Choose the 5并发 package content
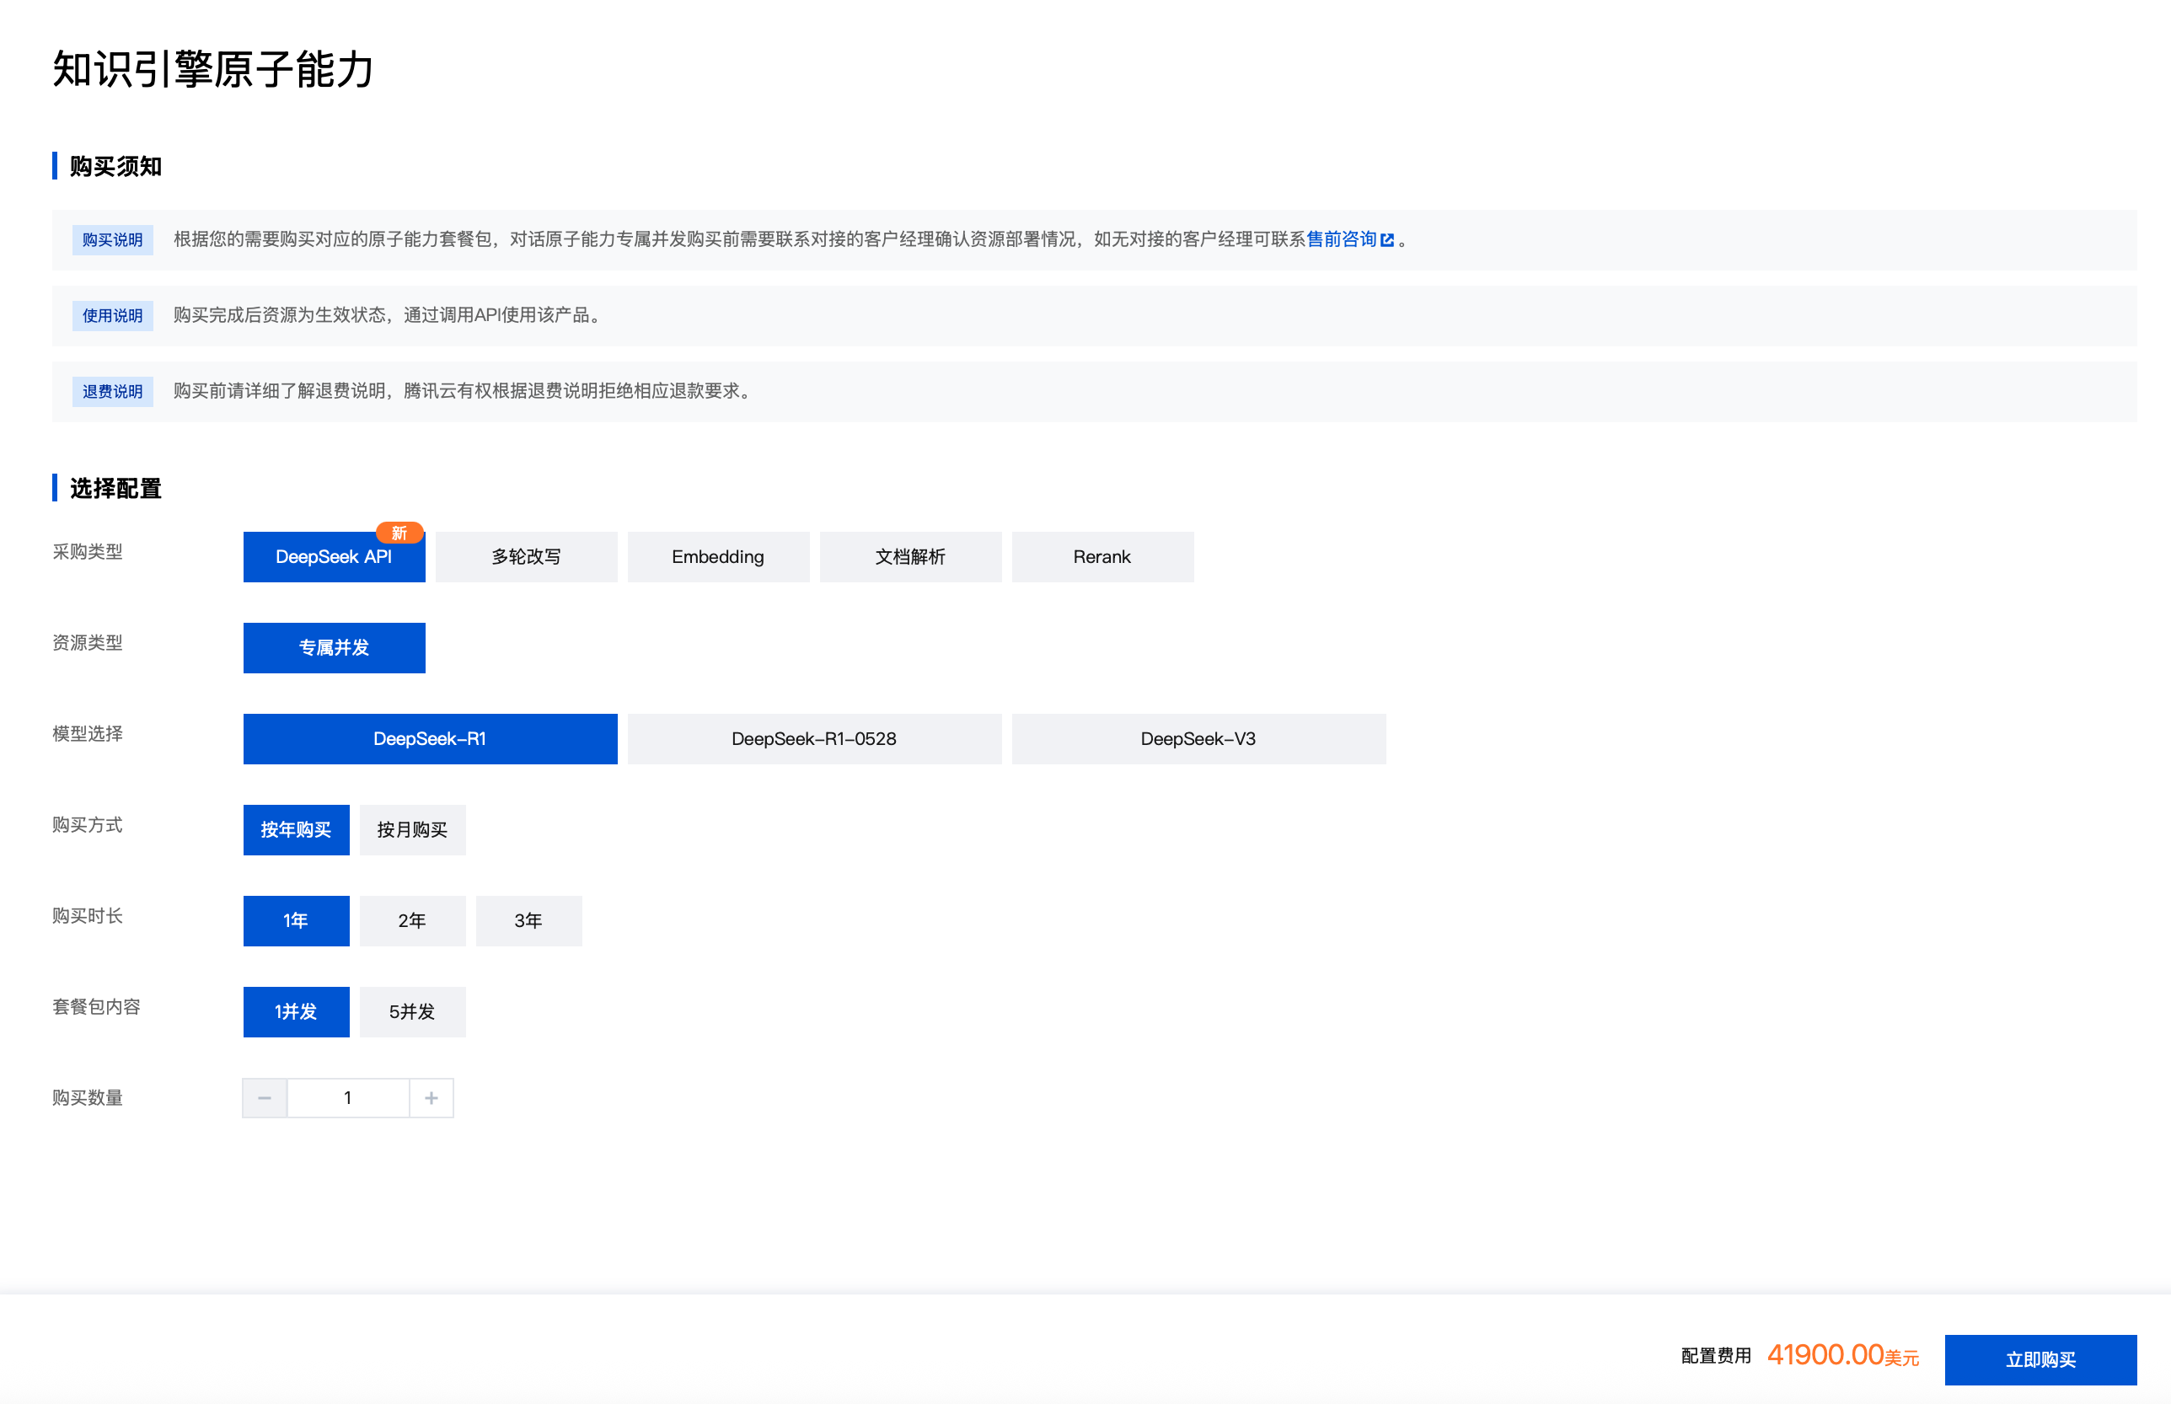 tap(412, 1012)
